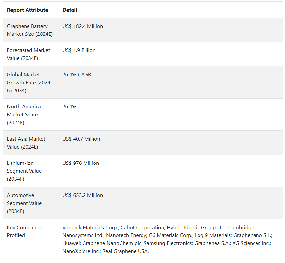Click the US$ 182.4 Million value
Image resolution: width=285 pixels, height=263 pixels.
[x=83, y=26]
